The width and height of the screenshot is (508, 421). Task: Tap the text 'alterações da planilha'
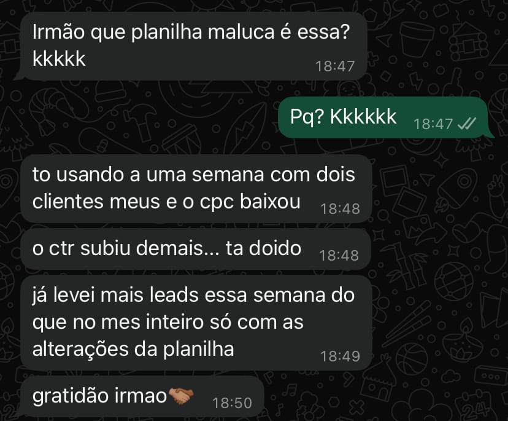(x=133, y=349)
